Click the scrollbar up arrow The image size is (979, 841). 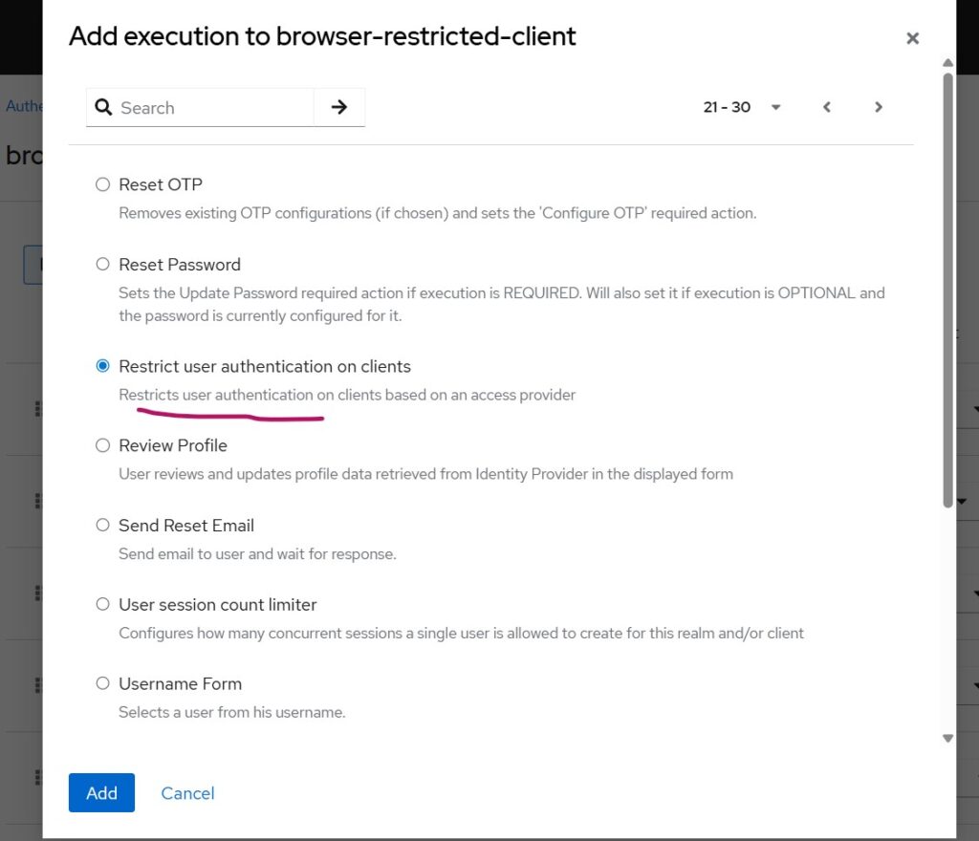[x=947, y=65]
